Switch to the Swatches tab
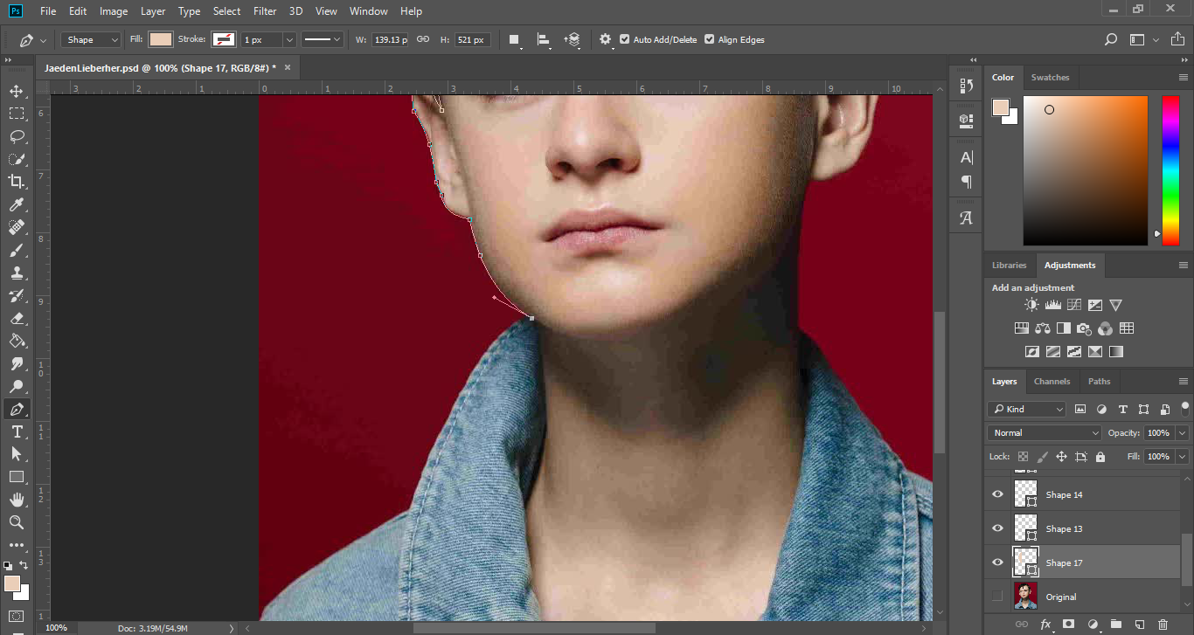 [1050, 78]
